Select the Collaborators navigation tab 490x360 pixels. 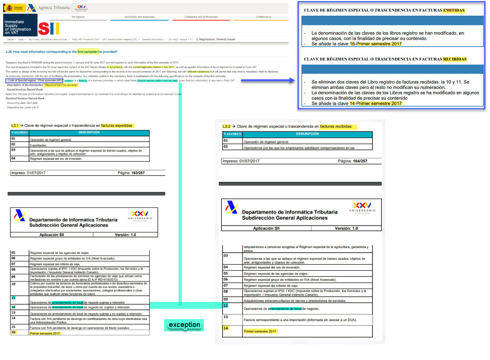tap(264, 17)
